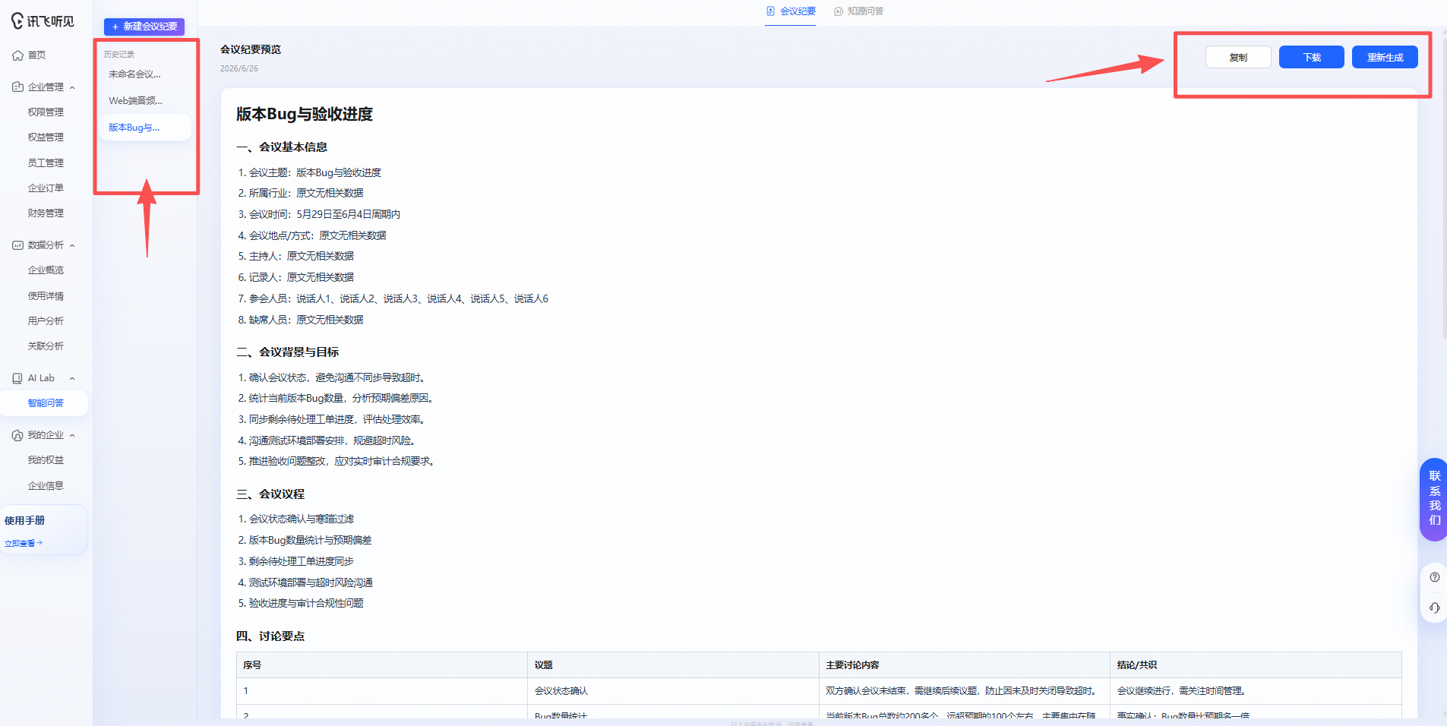This screenshot has width=1447, height=726.
Task: Collapse the 数据分析 section chevron
Action: tap(72, 245)
